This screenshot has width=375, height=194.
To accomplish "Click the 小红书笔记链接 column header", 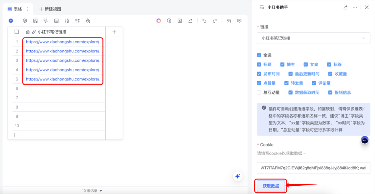I will [x=64, y=32].
